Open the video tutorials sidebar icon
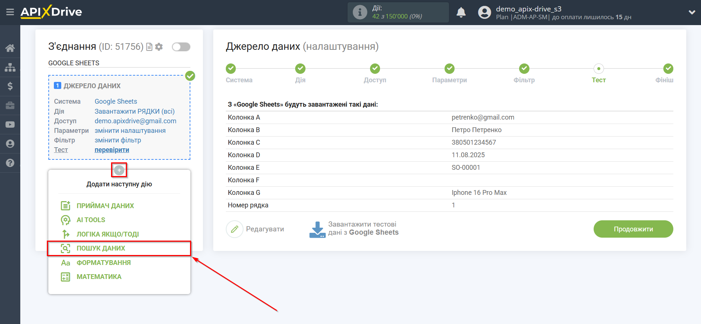The image size is (701, 324). pos(10,125)
